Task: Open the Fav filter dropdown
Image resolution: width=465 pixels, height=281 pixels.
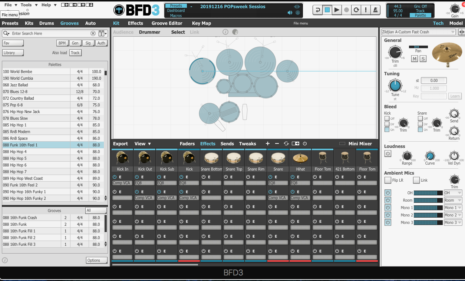Action: click(x=13, y=43)
